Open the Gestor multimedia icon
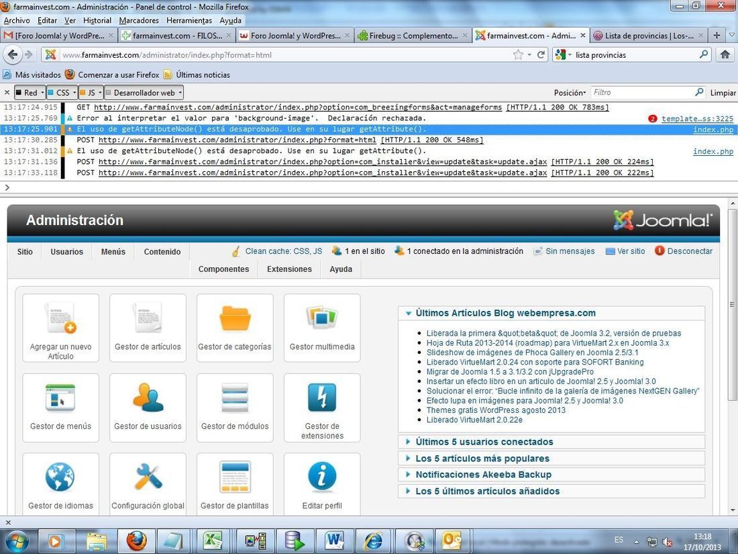Viewport: 738px width, 554px height. point(322,328)
